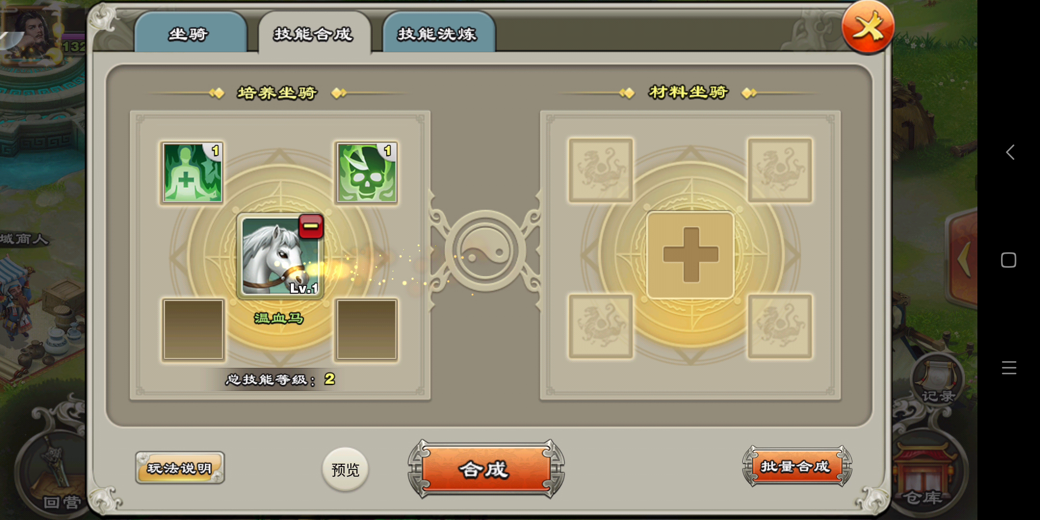The image size is (1040, 520).
Task: Expand the red side panel arrow
Action: (x=963, y=259)
